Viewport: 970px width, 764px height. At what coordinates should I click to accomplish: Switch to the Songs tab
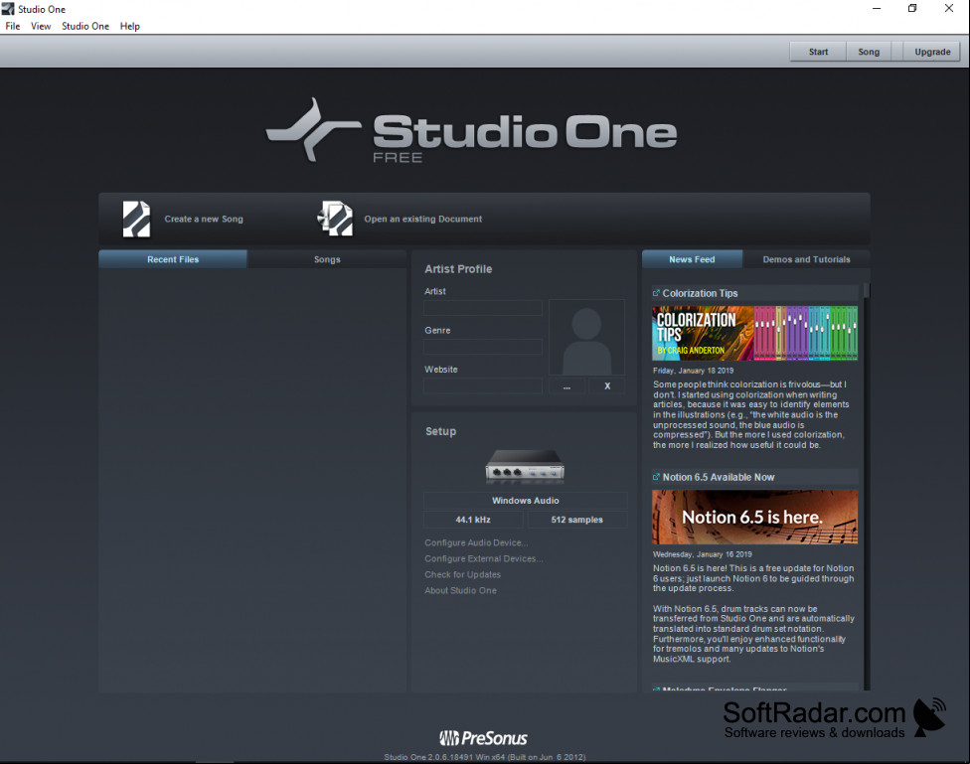tap(327, 259)
